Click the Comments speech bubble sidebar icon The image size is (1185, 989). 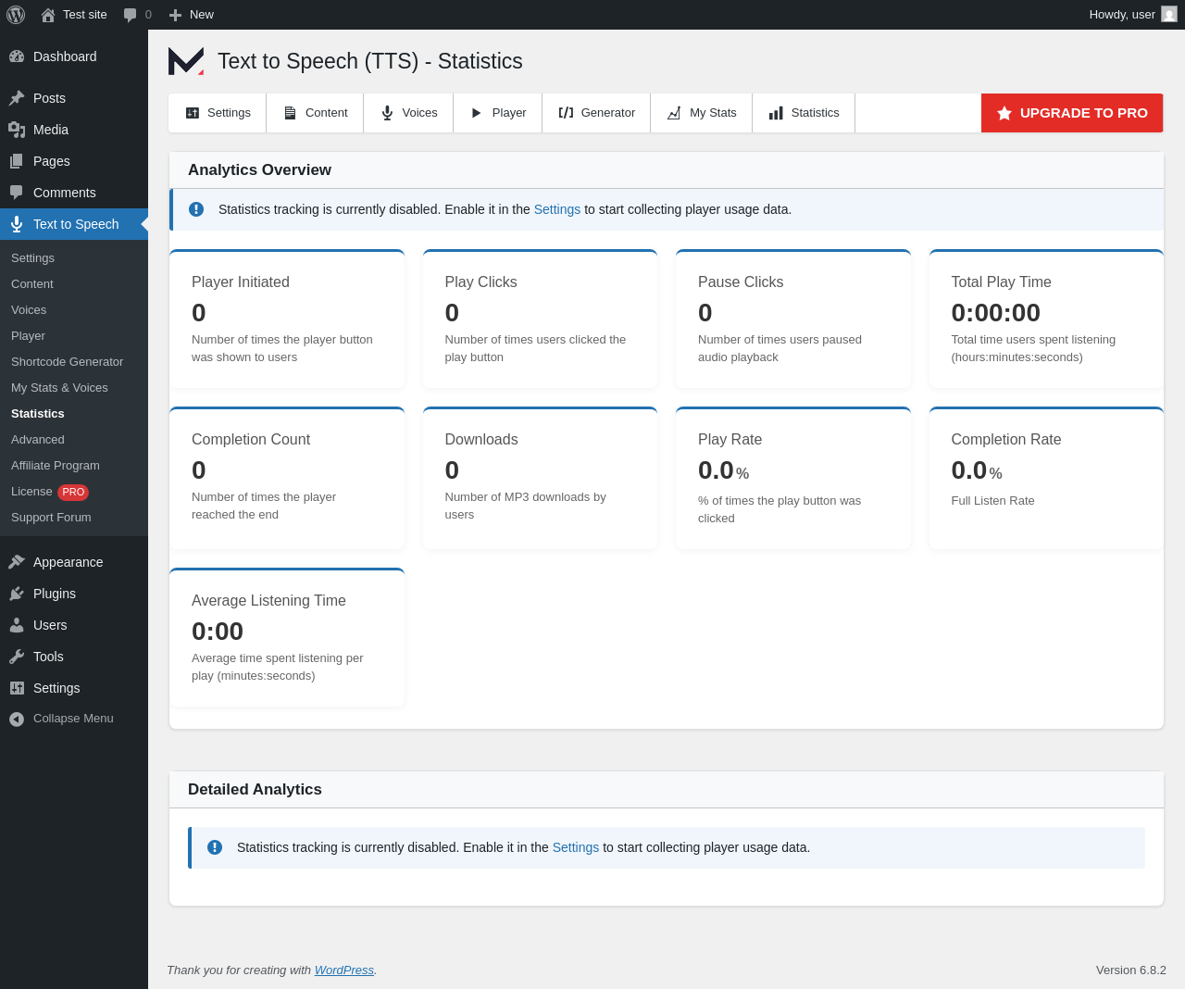coord(17,193)
